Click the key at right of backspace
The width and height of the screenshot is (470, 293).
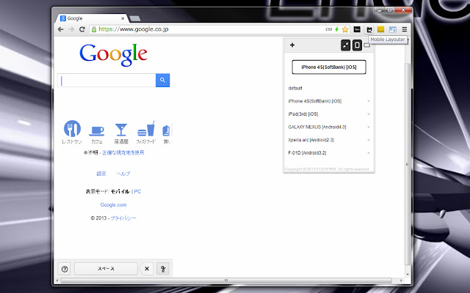point(163,269)
